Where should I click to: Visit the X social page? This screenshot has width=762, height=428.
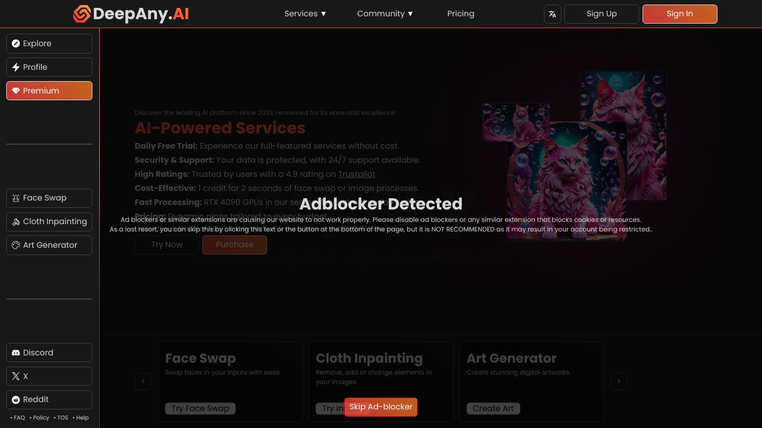pyautogui.click(x=49, y=376)
